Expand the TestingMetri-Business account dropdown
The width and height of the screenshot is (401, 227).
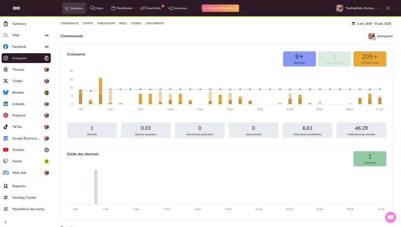pos(358,8)
